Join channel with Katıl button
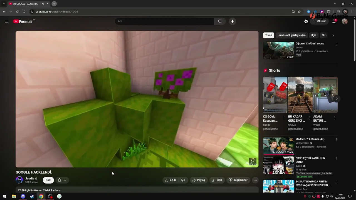 tap(48, 180)
